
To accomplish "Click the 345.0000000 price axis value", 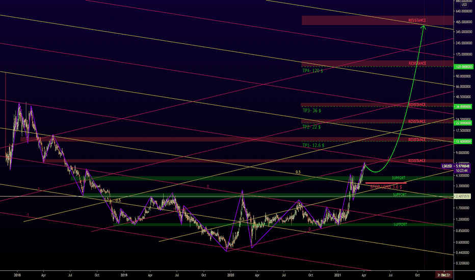I will click(x=463, y=32).
